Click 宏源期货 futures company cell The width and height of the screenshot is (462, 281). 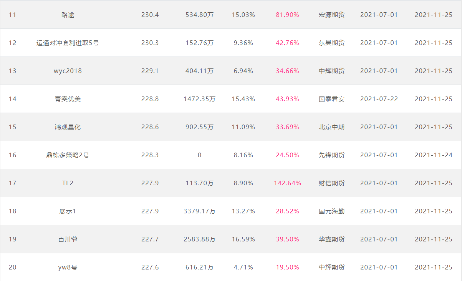coord(331,15)
